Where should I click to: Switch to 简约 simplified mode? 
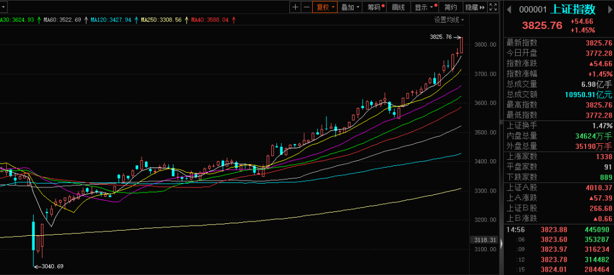point(451,7)
